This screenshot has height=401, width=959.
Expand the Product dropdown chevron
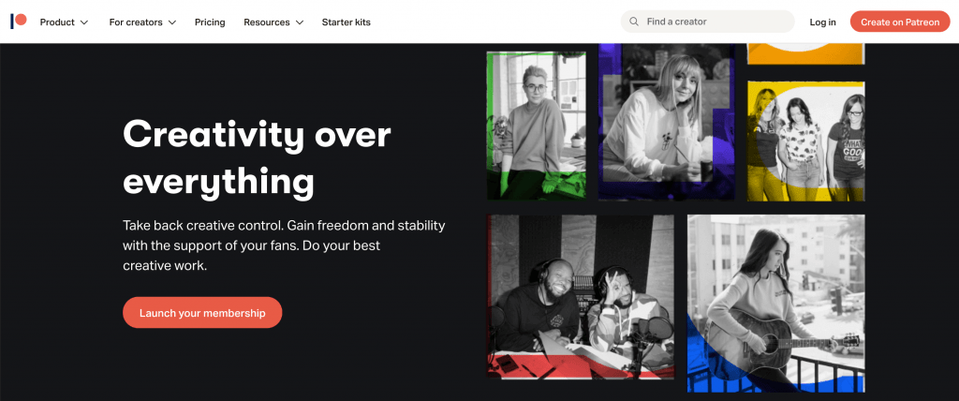pos(84,22)
